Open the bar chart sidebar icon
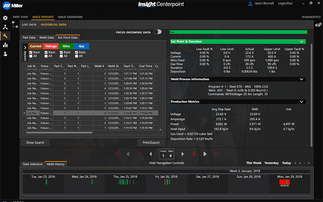323x202 pixels. click(x=5, y=45)
